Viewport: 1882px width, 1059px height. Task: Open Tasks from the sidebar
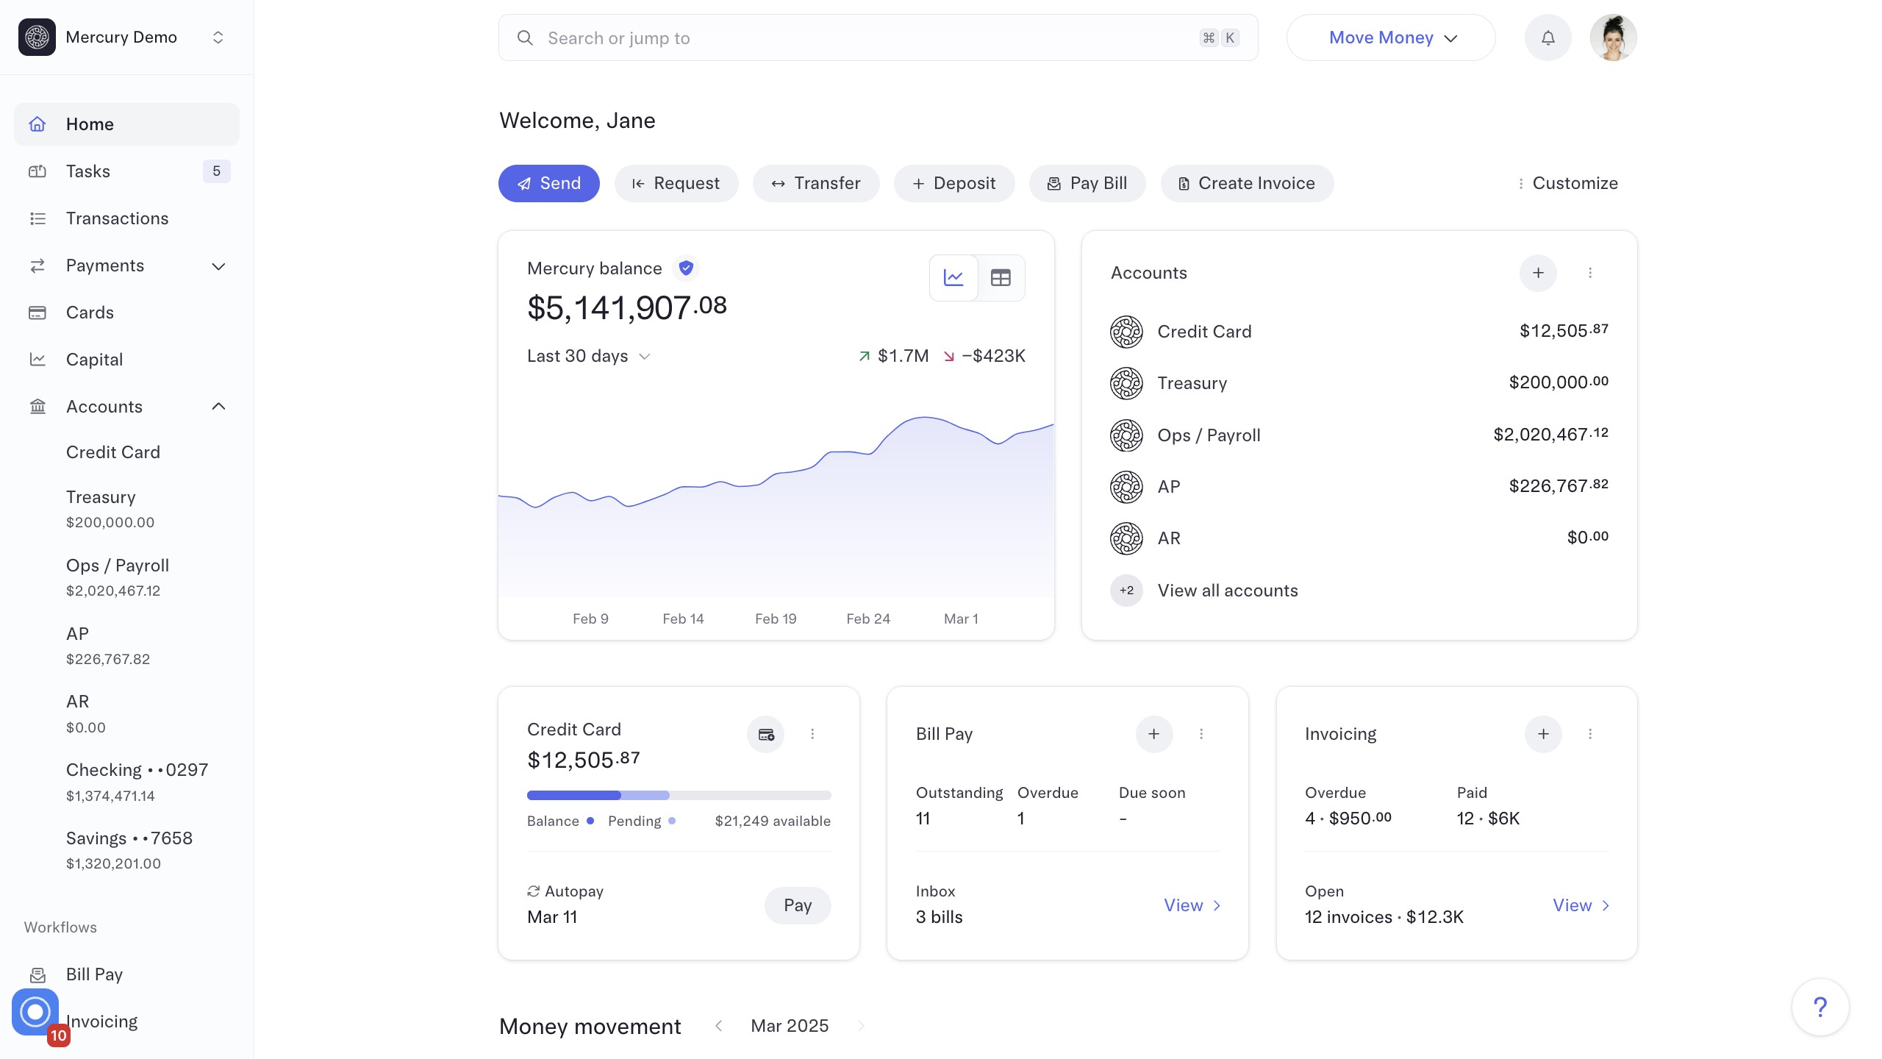88,171
